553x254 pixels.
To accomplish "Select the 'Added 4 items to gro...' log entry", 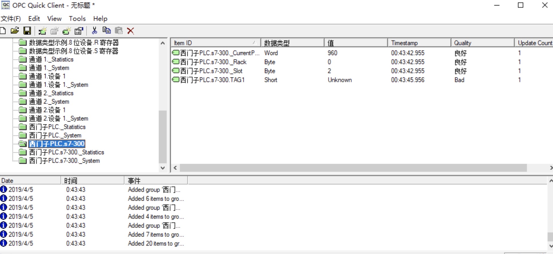I will [x=156, y=216].
